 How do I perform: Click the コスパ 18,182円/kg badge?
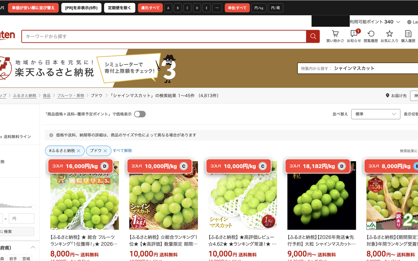click(317, 166)
